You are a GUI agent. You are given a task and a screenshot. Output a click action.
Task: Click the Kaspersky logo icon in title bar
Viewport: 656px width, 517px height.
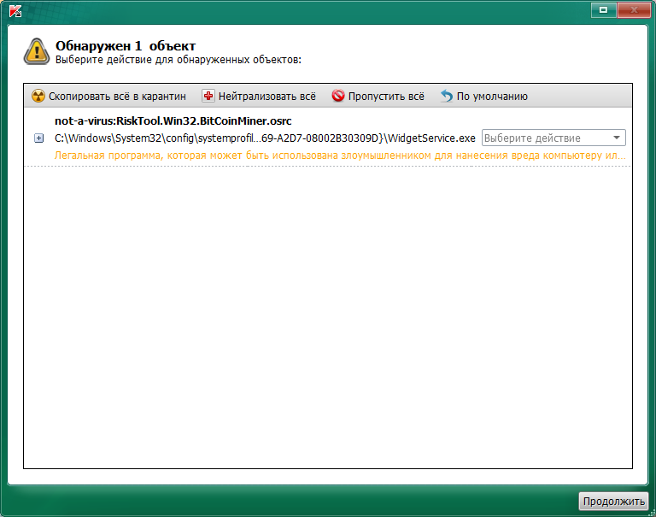15,11
